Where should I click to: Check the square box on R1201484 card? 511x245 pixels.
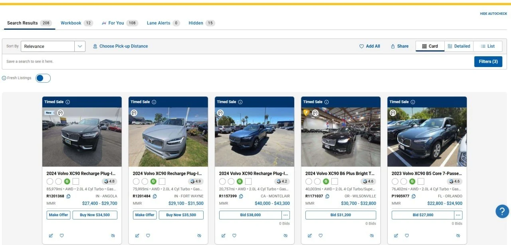(x=162, y=181)
